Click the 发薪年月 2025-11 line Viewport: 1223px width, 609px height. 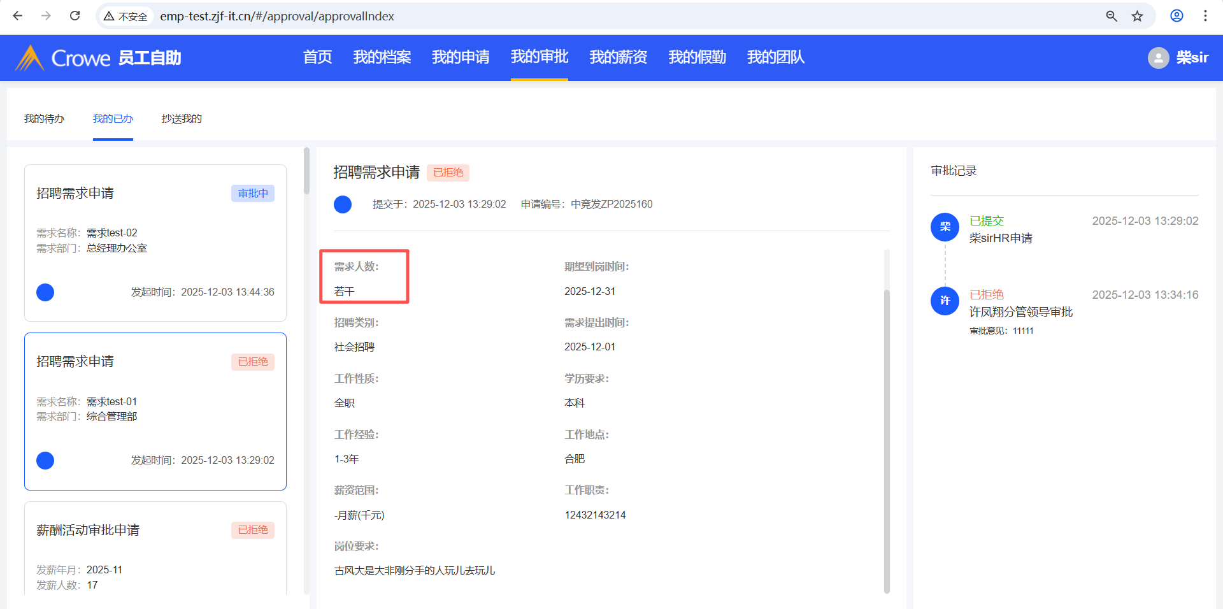tap(79, 570)
